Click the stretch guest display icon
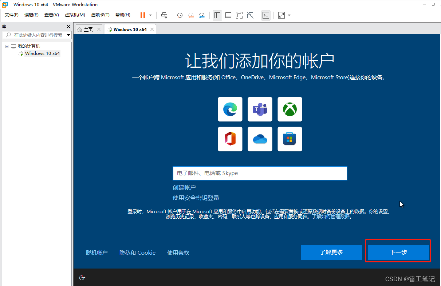 coord(281,15)
